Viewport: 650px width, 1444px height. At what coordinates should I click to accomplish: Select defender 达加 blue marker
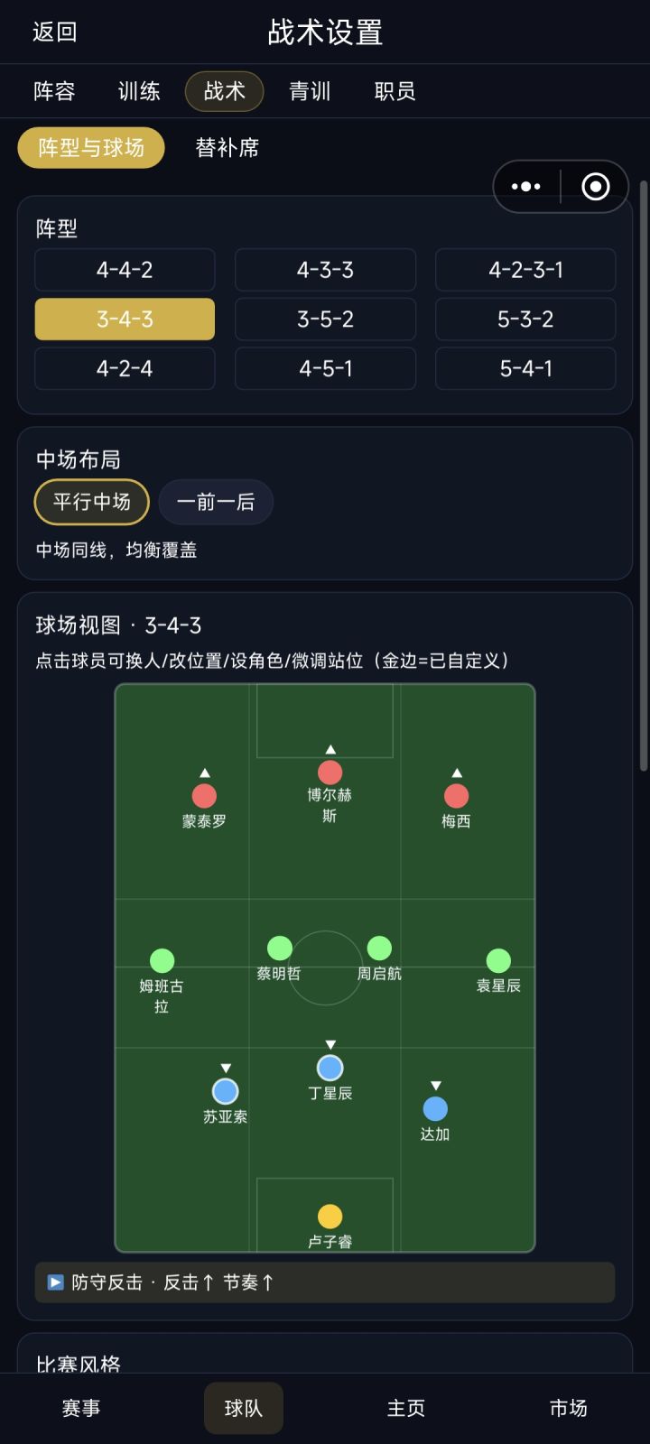point(435,1109)
